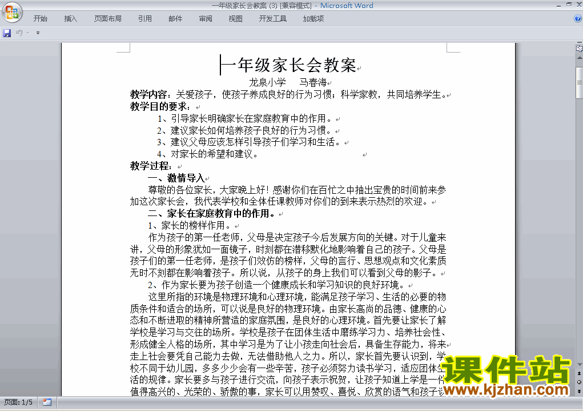
Task: Restore down the Word window
Action: point(569,5)
